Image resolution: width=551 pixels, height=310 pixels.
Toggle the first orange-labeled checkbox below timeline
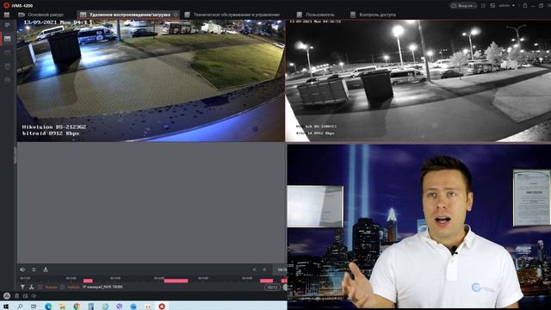click(40, 287)
